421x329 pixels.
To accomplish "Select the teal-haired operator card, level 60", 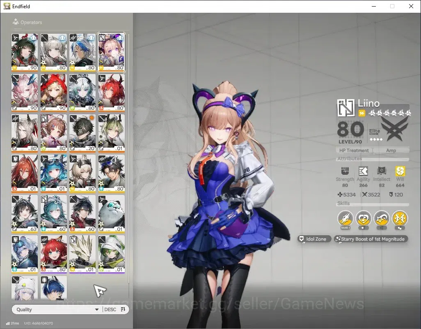I will 54,213.
